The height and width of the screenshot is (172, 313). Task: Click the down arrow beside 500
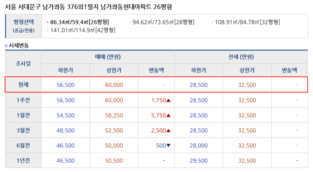[x=168, y=145]
